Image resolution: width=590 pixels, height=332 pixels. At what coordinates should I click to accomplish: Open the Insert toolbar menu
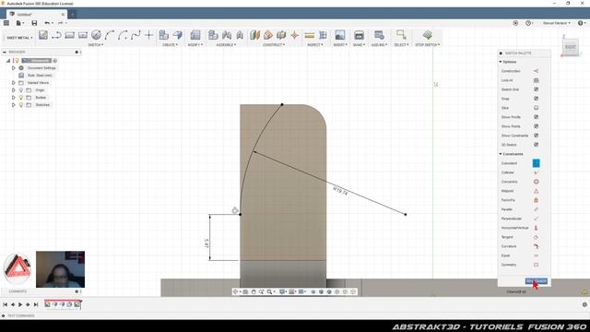[x=340, y=45]
